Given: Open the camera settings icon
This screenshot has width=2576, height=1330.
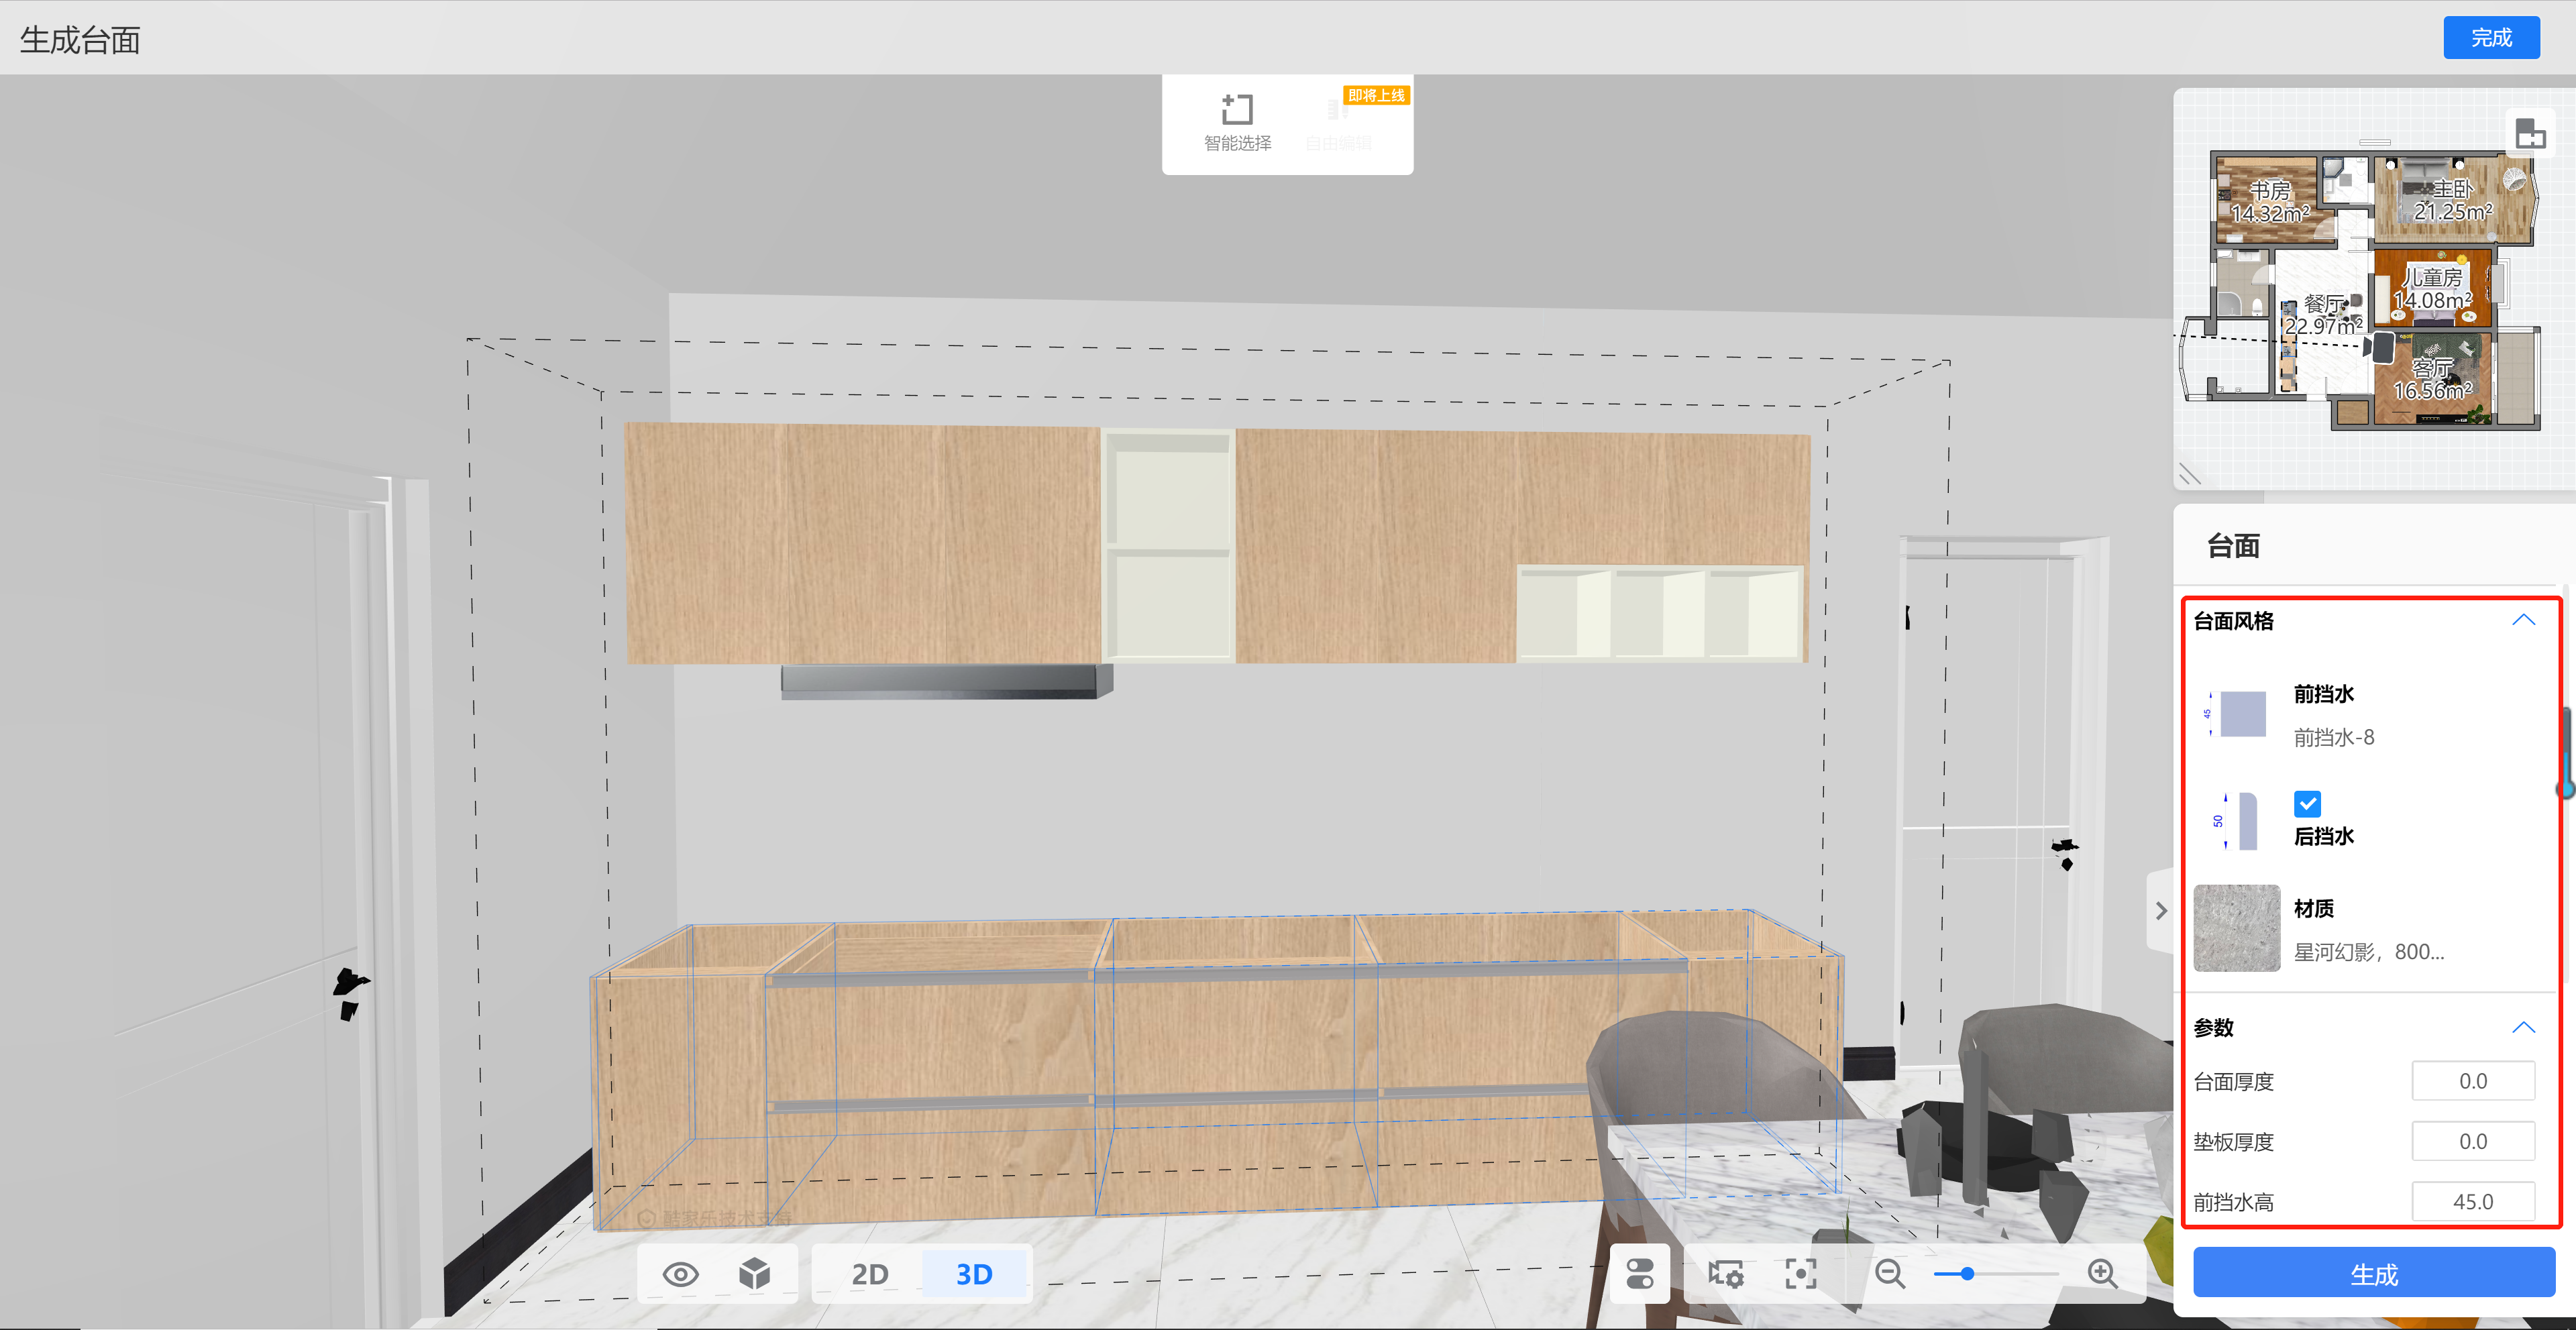Looking at the screenshot, I should pos(1726,1274).
